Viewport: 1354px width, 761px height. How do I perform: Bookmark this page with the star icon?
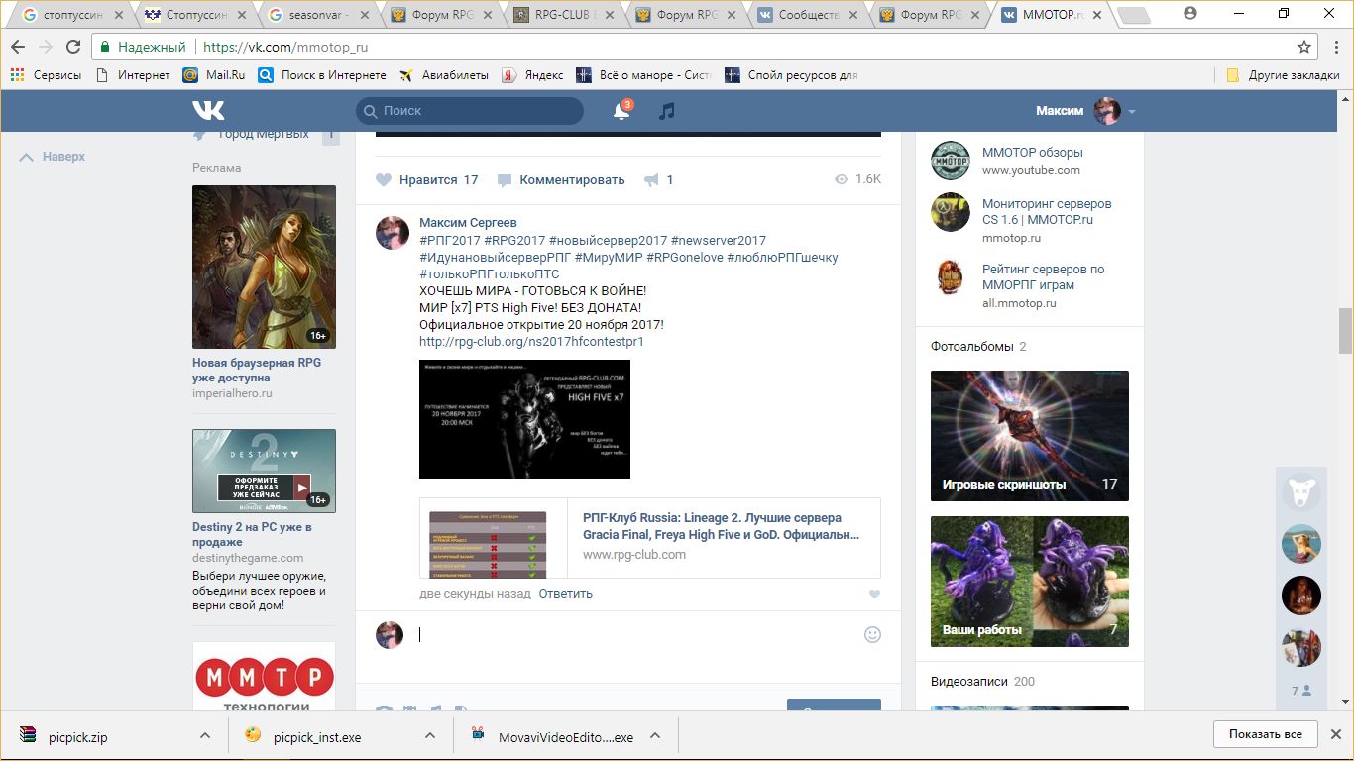pos(1304,47)
